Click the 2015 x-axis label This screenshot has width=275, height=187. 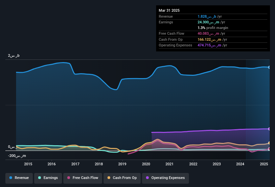point(28,164)
